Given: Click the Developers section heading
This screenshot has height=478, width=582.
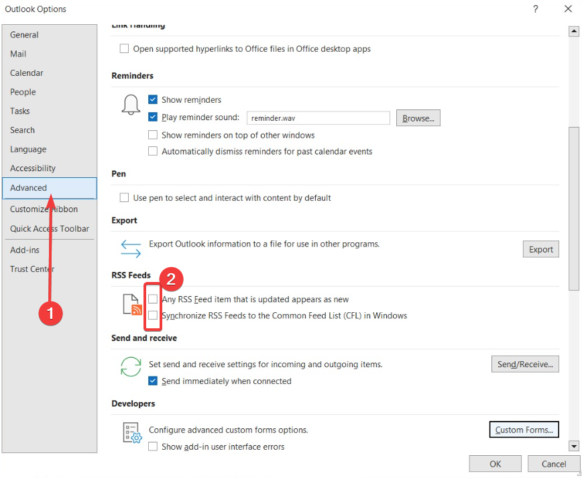Looking at the screenshot, I should [x=133, y=403].
